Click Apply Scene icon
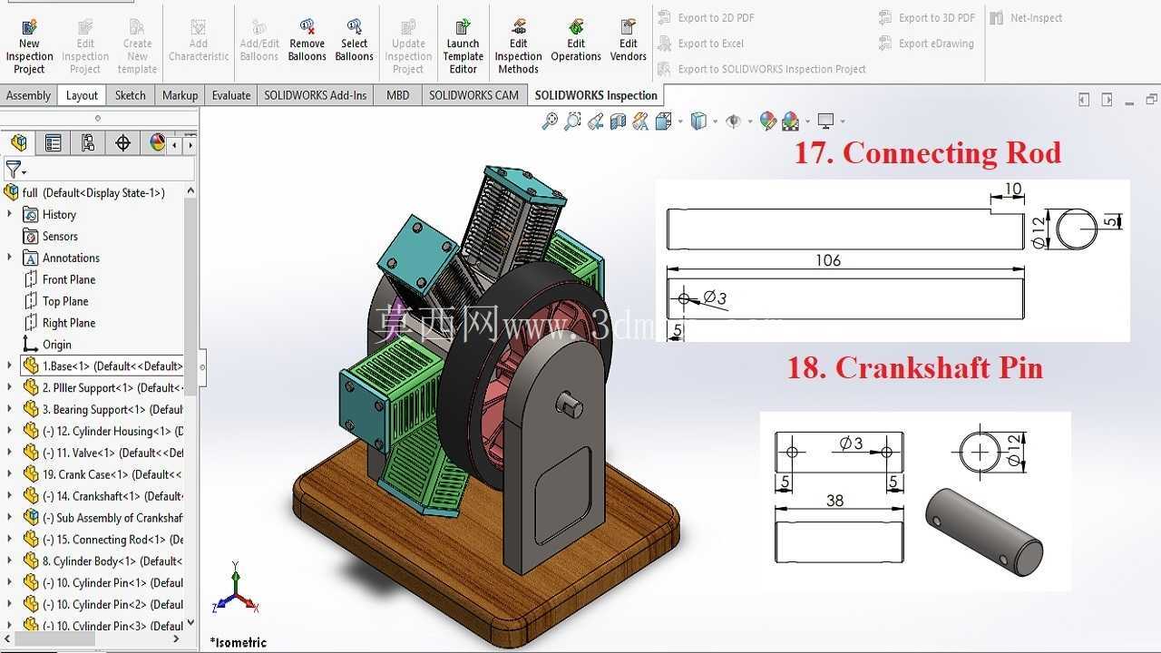1161x653 pixels. [x=790, y=121]
